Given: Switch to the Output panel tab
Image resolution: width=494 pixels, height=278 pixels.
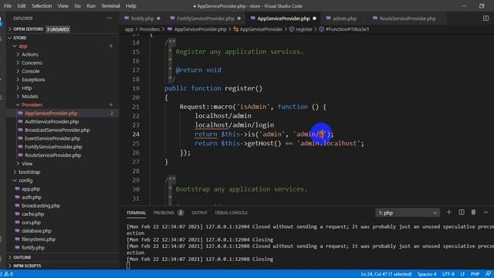Looking at the screenshot, I should (x=199, y=213).
